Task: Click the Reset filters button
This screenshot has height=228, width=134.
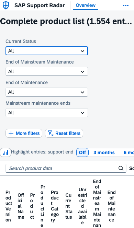Action: pos(64,133)
